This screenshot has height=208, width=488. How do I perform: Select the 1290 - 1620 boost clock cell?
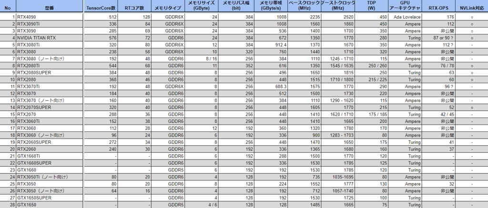point(338,100)
